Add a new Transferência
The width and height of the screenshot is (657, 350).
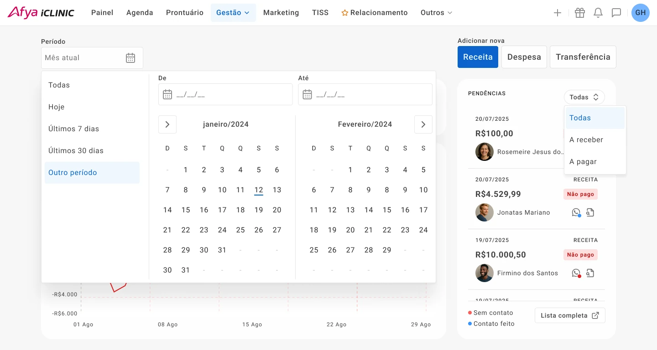pyautogui.click(x=583, y=57)
